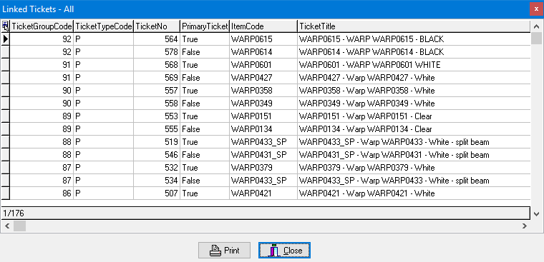Sort by TicketNo column header
The height and width of the screenshot is (262, 544).
tap(157, 26)
